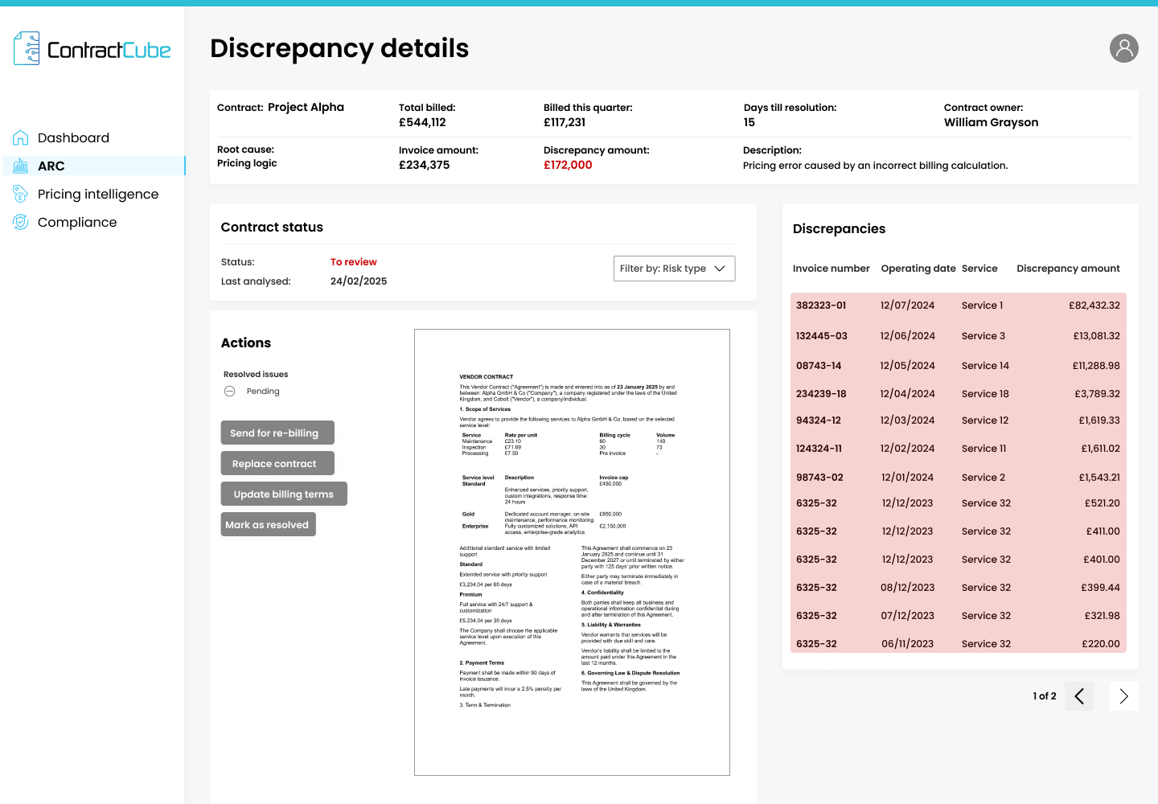Open the user profile avatar icon

tap(1124, 48)
